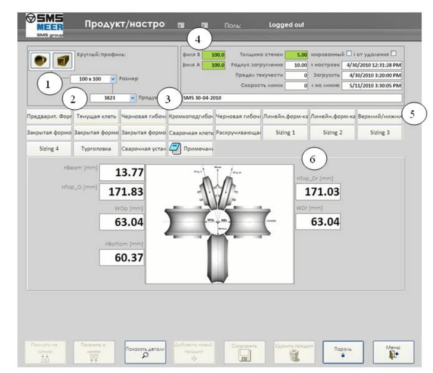Click the roll stand diagram image
Screen dimensions: 433x373
click(x=219, y=224)
